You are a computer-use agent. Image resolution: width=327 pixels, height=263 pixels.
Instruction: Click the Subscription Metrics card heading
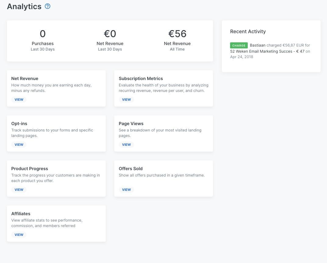141,79
